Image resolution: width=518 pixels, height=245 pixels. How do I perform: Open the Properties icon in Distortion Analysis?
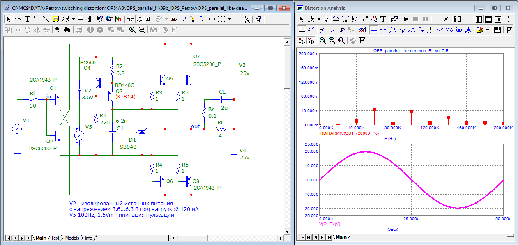pos(394,19)
